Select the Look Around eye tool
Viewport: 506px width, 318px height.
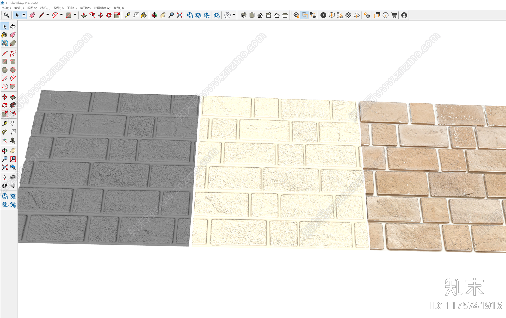[13, 178]
